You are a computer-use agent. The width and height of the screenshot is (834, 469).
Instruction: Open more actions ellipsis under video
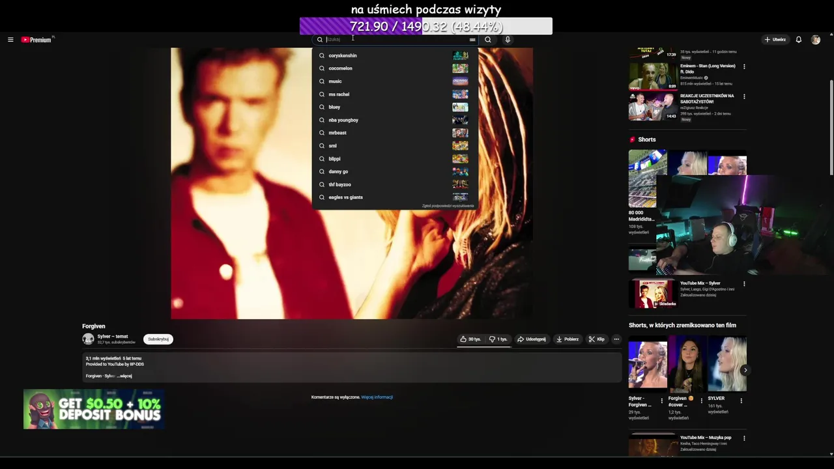coord(616,339)
